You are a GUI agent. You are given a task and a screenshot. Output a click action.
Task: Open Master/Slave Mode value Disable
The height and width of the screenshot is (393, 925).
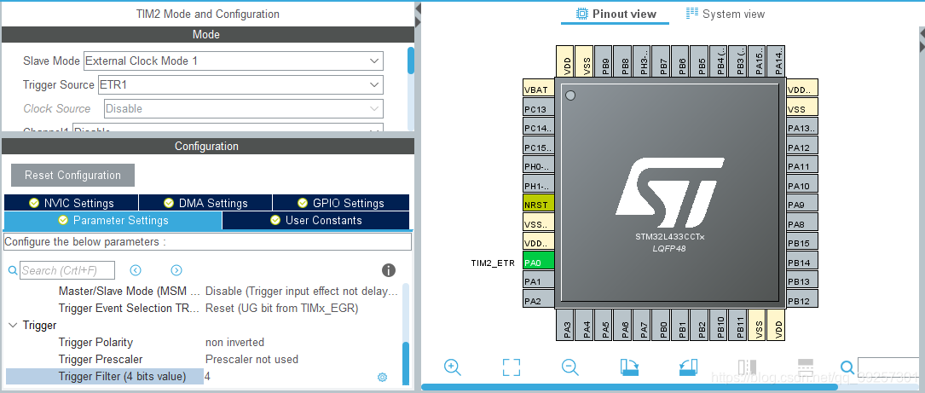click(x=301, y=291)
